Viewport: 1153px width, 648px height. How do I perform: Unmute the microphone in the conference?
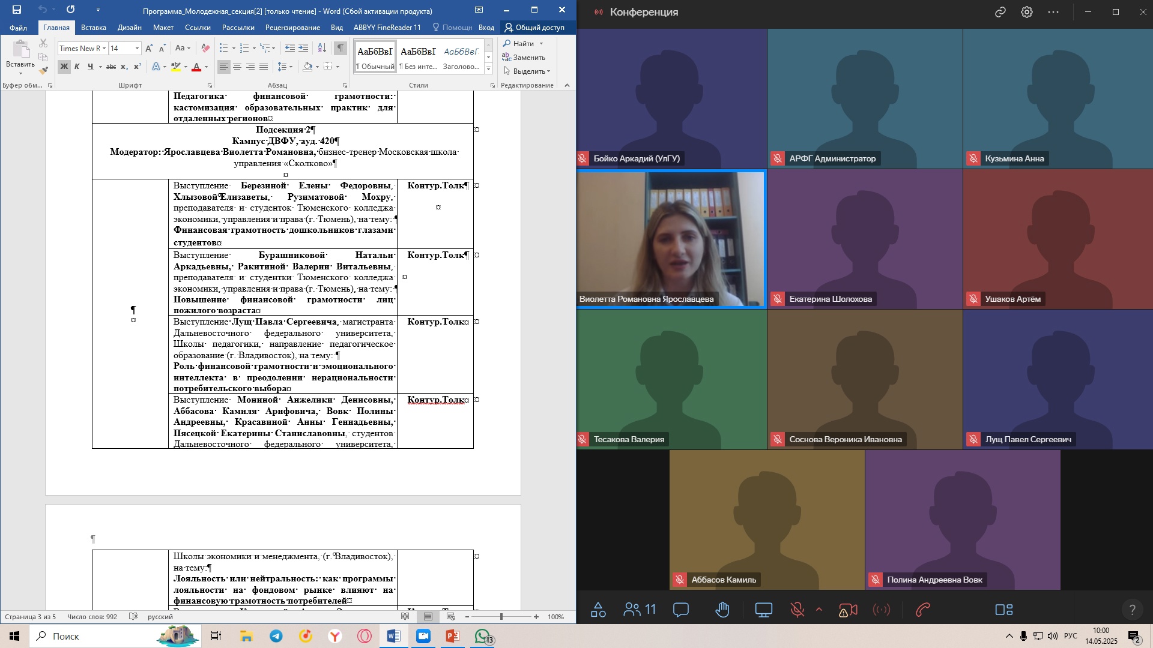click(x=797, y=610)
